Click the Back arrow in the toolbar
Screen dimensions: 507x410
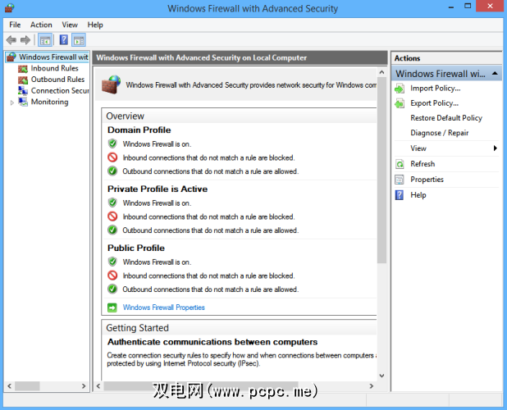point(11,40)
